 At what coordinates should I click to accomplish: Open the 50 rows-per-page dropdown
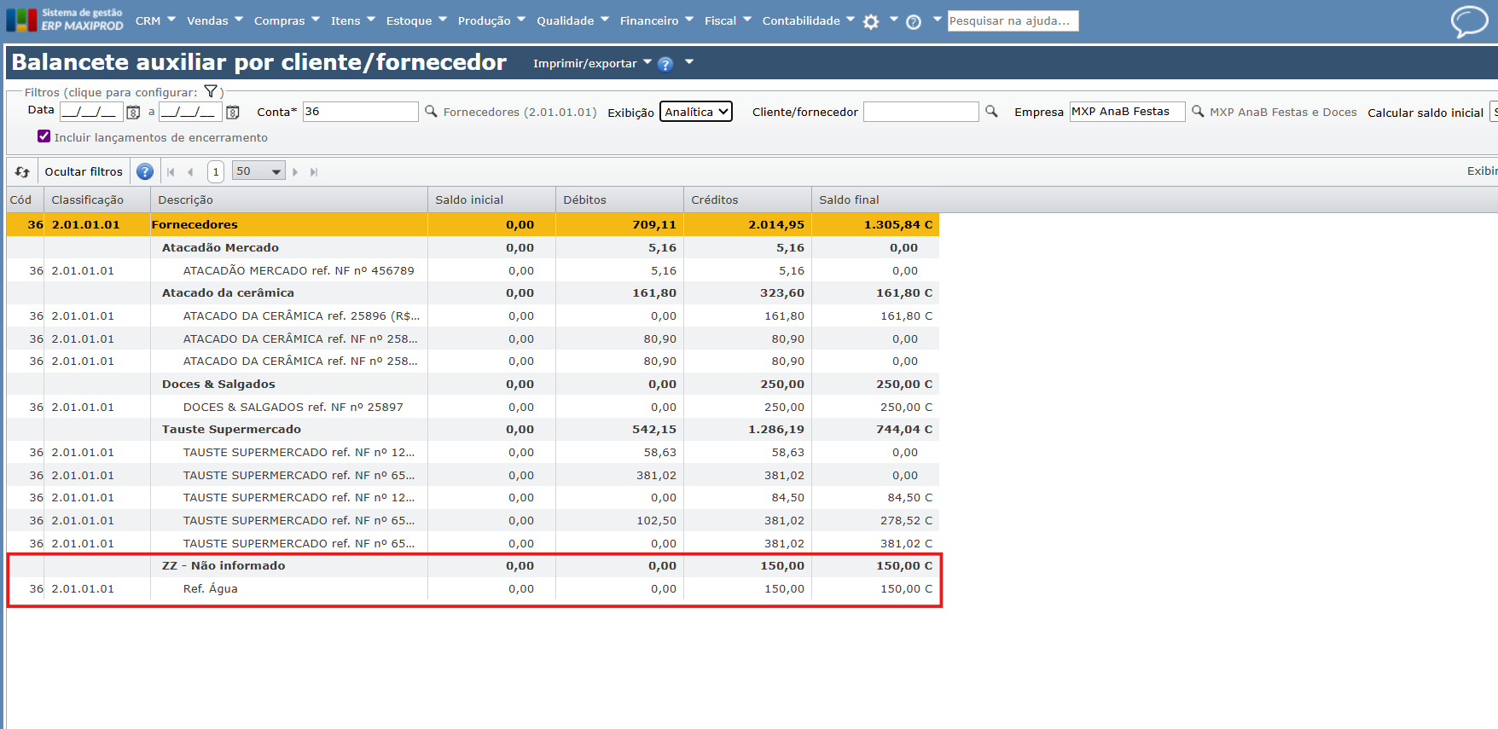(258, 171)
